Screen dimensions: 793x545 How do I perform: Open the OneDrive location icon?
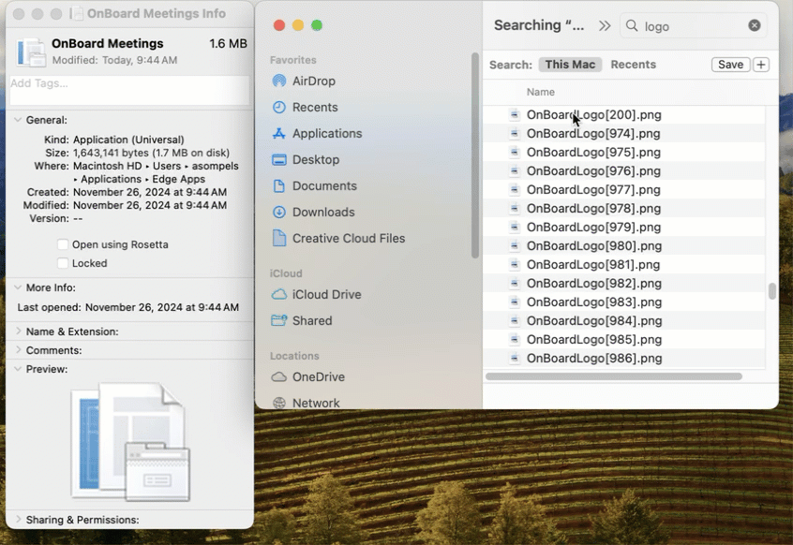[x=278, y=377]
